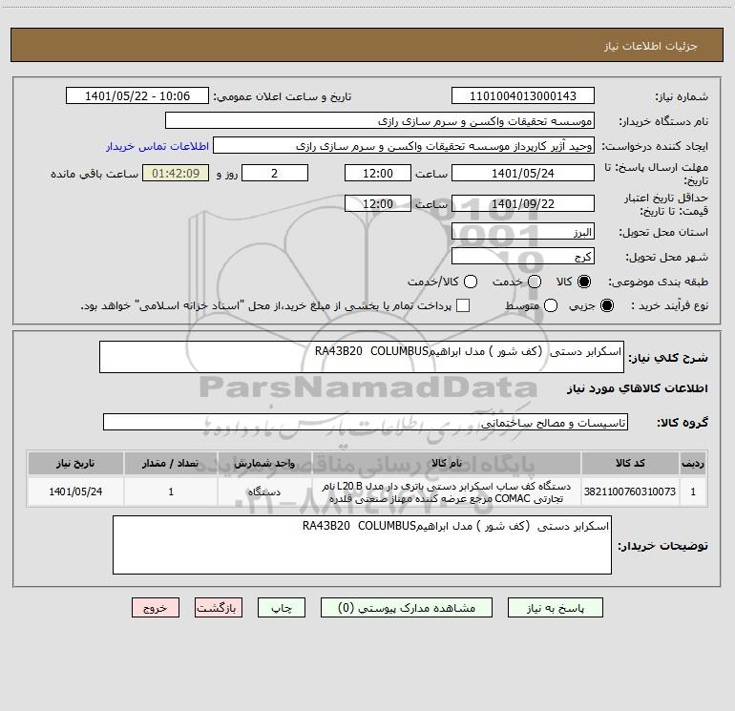Screen dimensions: 735x711
Task: Click the unit cell دستگاه
Action: coord(264,491)
